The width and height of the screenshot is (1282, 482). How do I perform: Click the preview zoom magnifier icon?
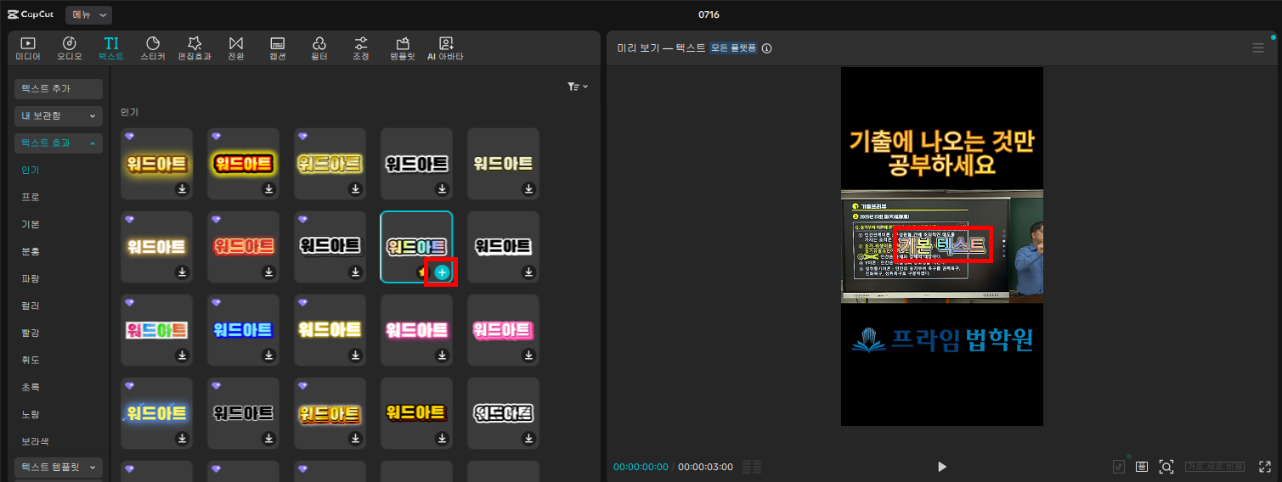click(1166, 467)
